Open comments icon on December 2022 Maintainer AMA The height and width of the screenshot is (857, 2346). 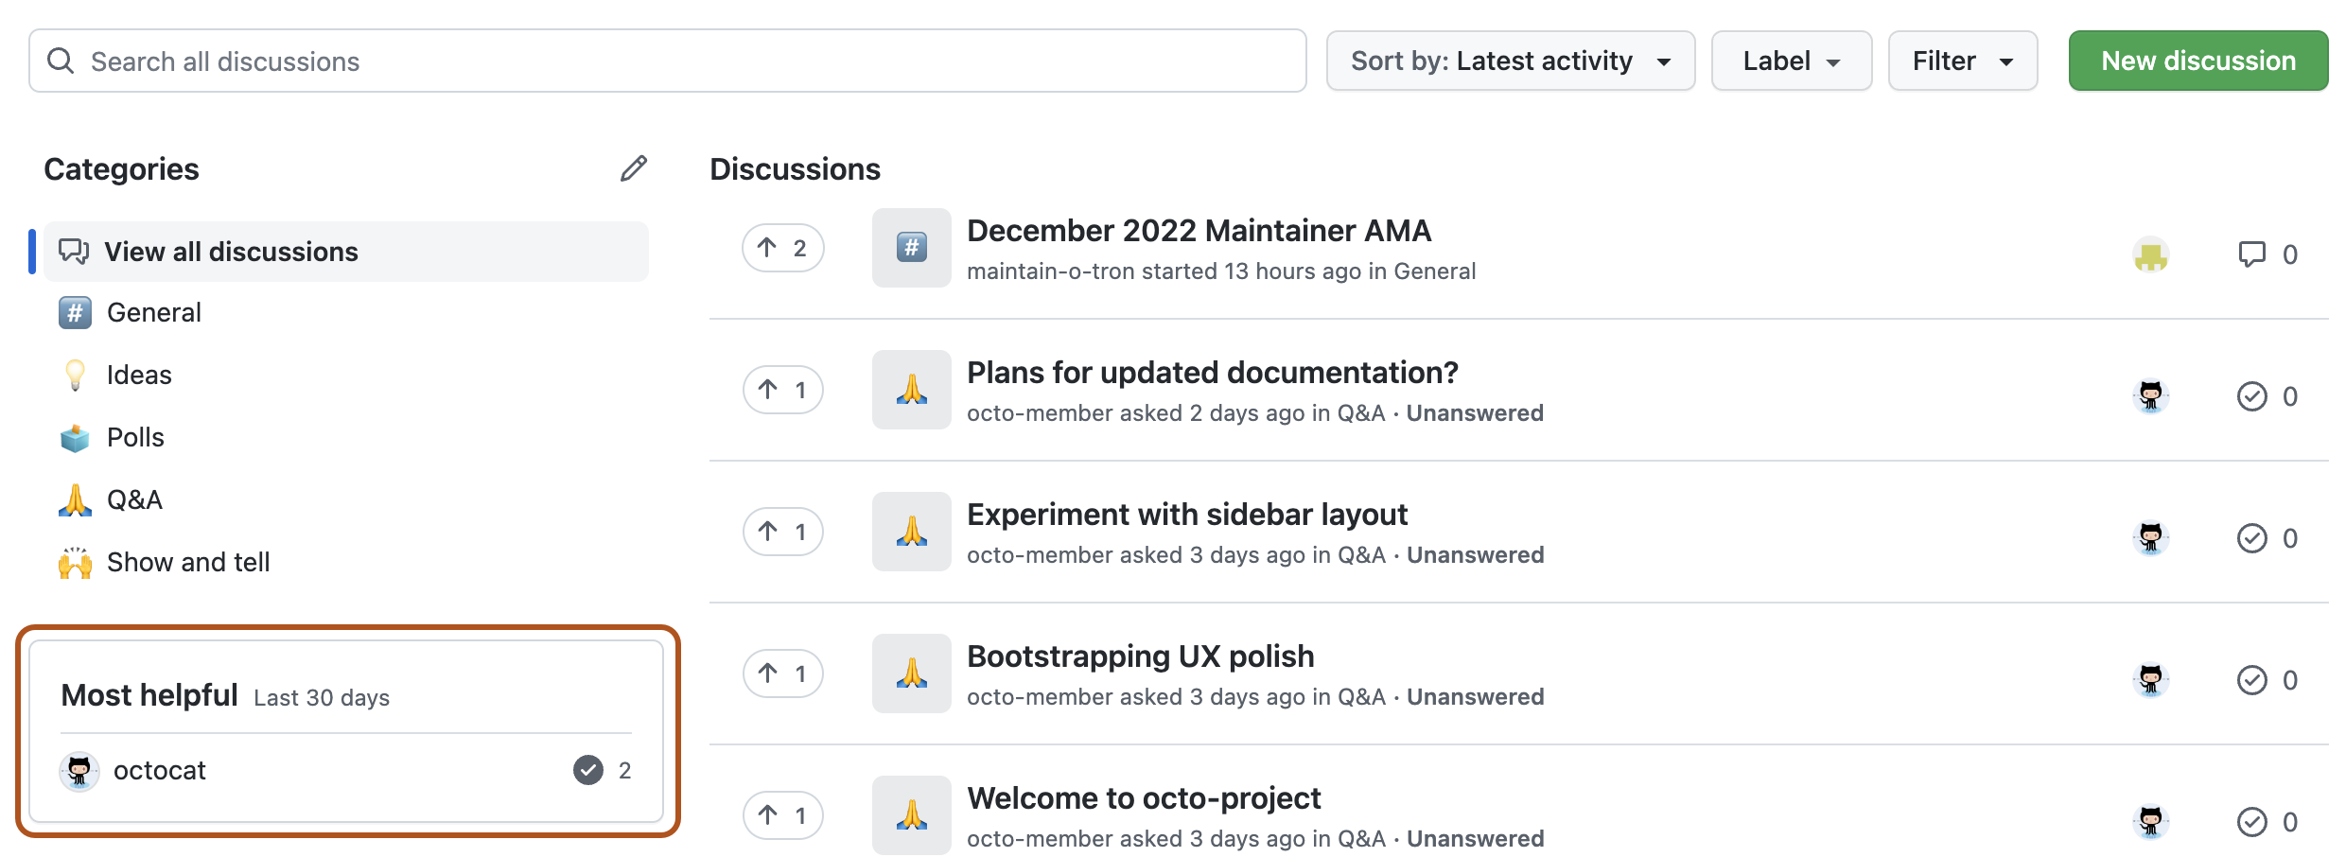2252,254
